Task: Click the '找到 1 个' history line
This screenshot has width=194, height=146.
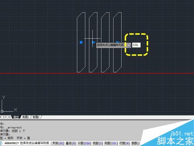Action: pos(13,131)
